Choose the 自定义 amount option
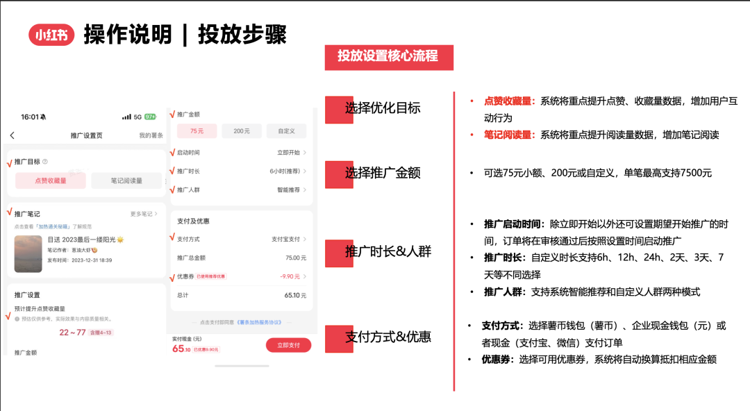750x411 pixels. point(287,131)
